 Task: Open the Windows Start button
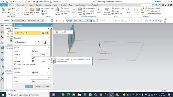pos(3,95)
